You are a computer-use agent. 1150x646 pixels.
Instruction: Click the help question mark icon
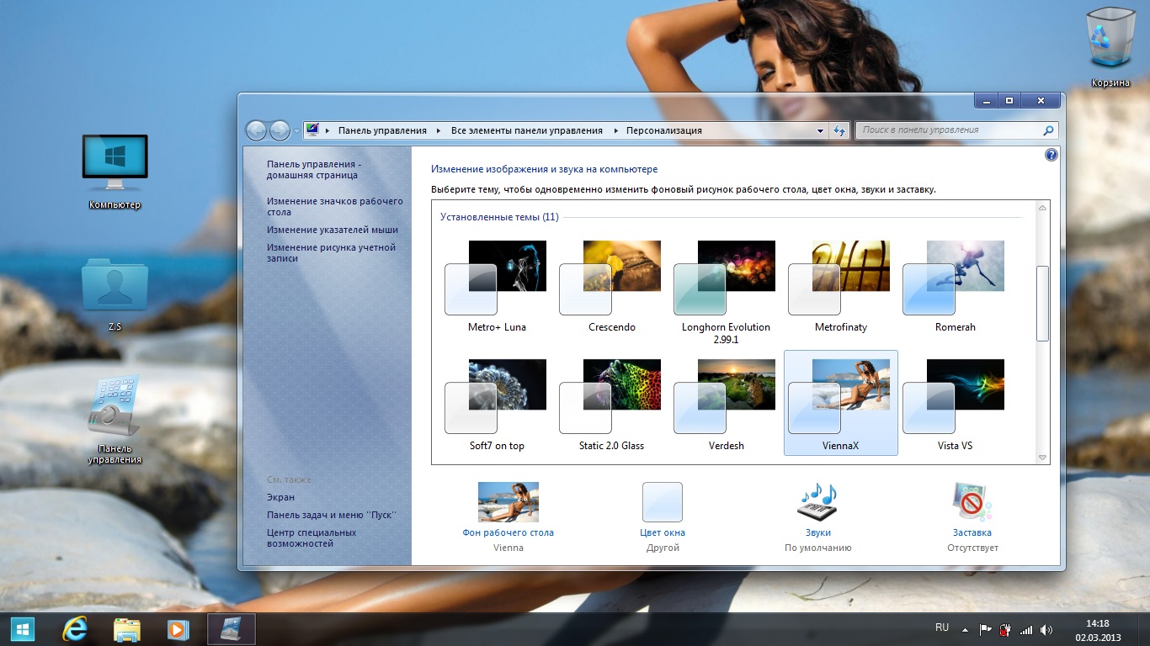click(1051, 156)
